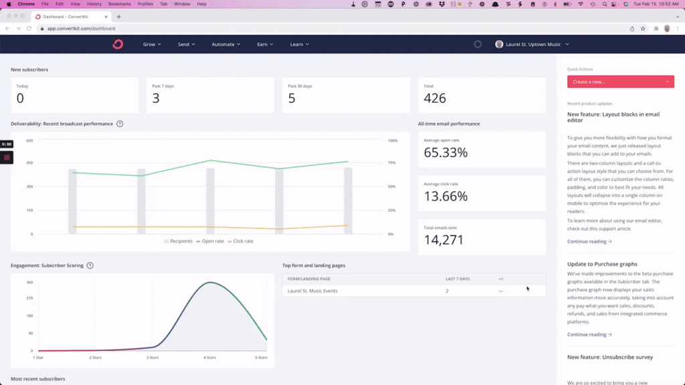Open the Send navigation dropdown
Screen dimensions: 685x385
click(x=186, y=44)
